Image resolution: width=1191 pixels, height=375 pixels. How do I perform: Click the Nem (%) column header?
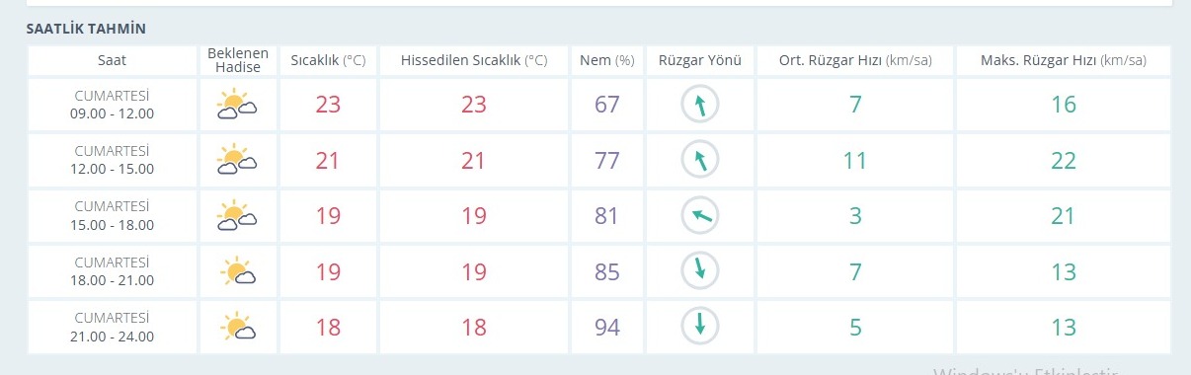point(606,60)
